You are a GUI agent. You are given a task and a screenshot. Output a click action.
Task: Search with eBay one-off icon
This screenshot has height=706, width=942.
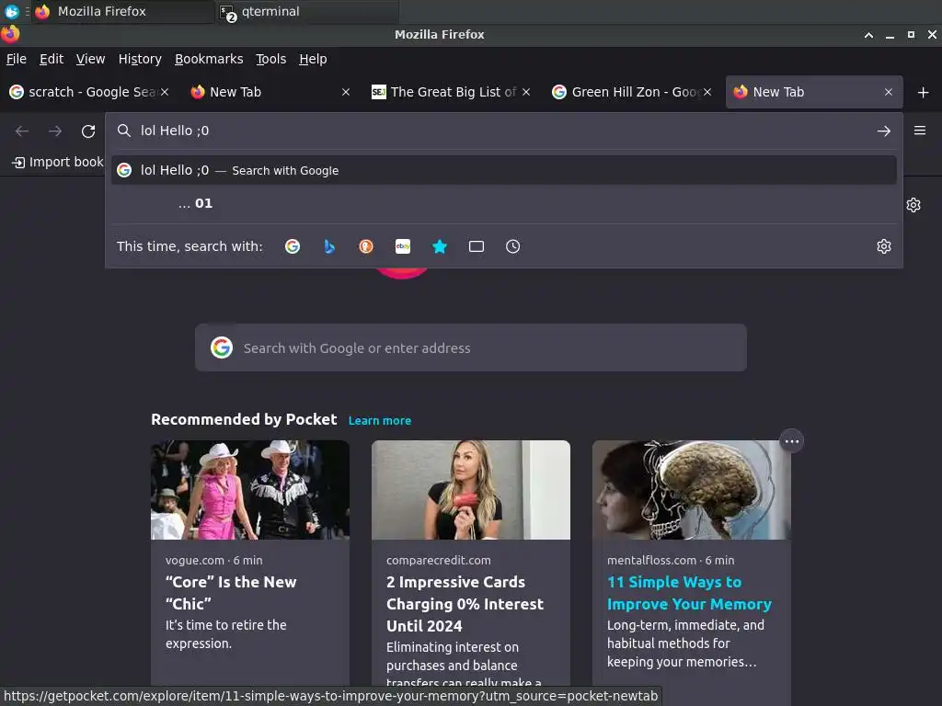(x=403, y=246)
